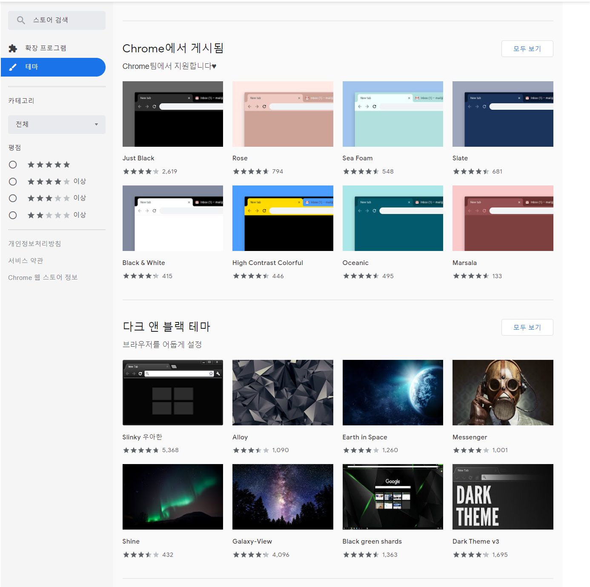Select the two stars 이상 filter
Screen dimensions: 590x587
coord(13,215)
